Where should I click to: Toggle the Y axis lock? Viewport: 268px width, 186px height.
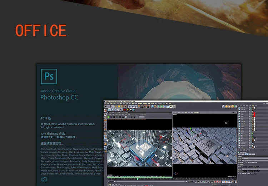point(132,106)
